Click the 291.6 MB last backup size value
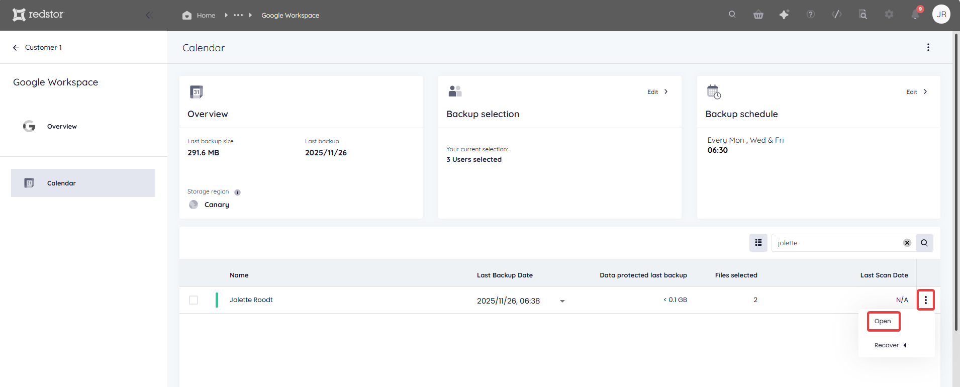 tap(204, 153)
